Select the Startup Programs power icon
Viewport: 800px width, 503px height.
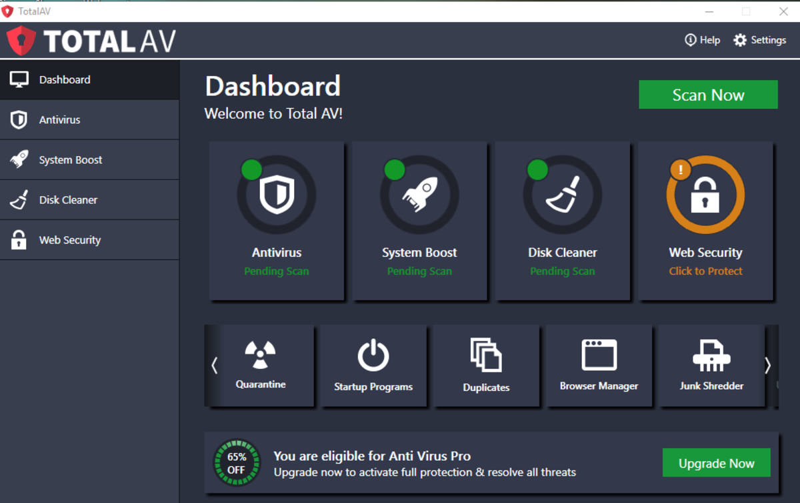coord(373,354)
